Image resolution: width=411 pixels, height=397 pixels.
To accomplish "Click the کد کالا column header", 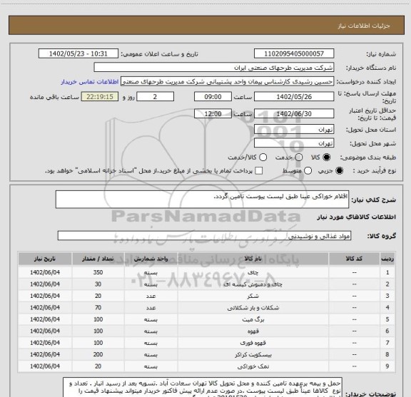I will click(x=354, y=259).
